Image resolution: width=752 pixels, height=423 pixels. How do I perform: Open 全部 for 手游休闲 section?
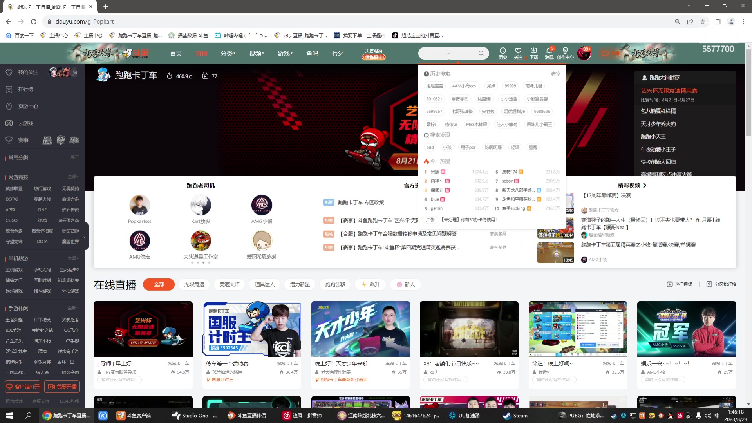click(73, 308)
